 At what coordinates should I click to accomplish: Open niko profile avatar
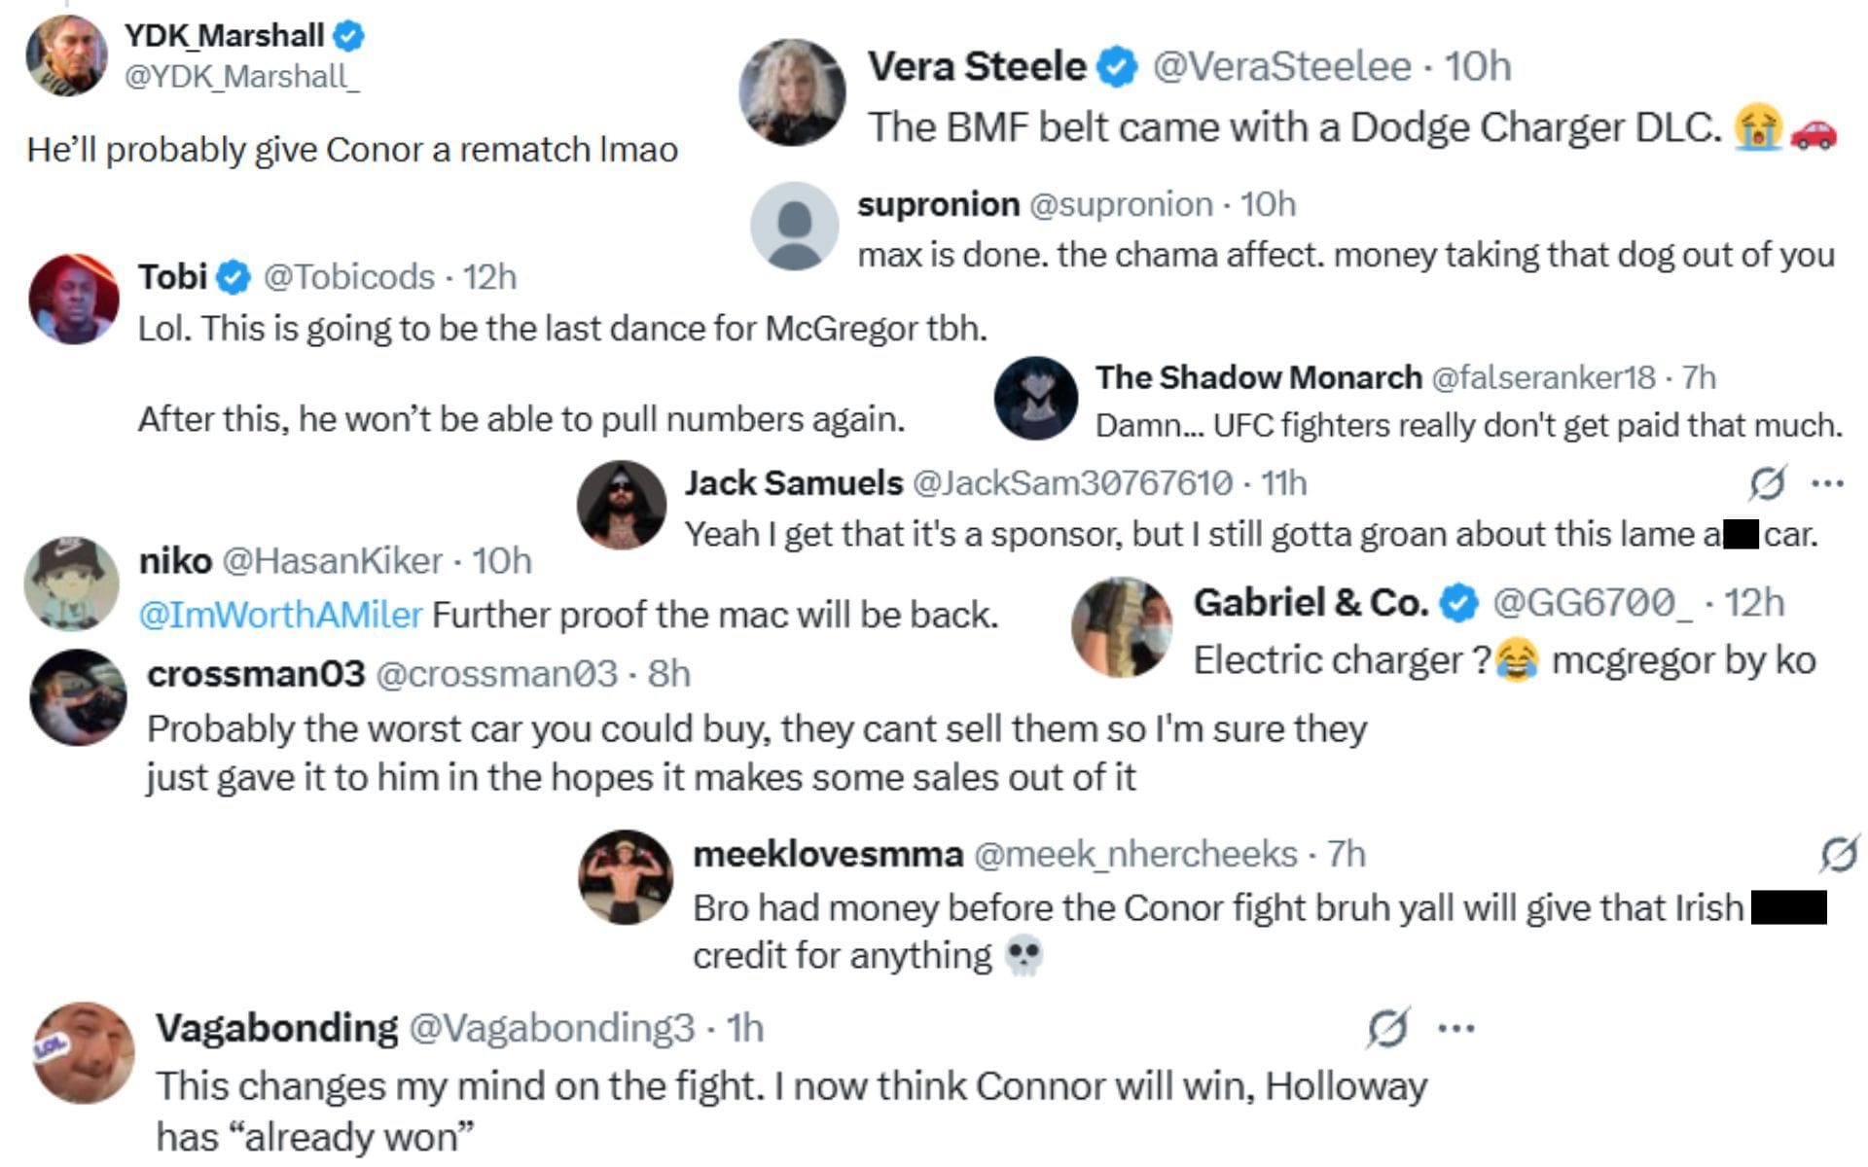[72, 583]
